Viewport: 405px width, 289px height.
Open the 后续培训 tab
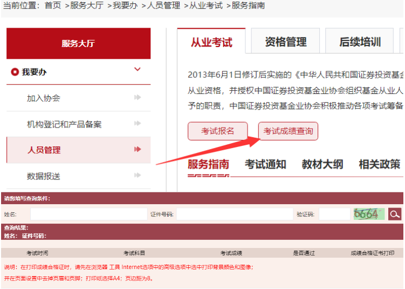point(360,42)
